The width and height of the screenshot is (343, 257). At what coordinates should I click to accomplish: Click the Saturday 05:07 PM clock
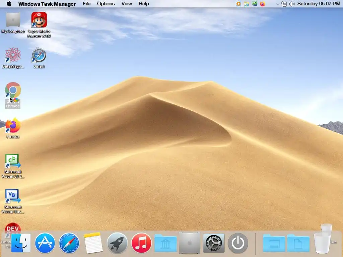click(319, 4)
